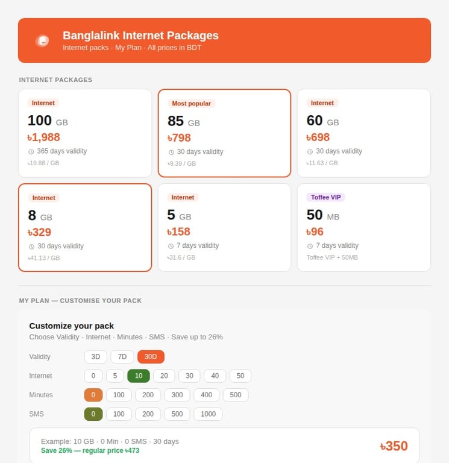Image resolution: width=449 pixels, height=463 pixels.
Task: Click the Most popular badge
Action: [191, 104]
